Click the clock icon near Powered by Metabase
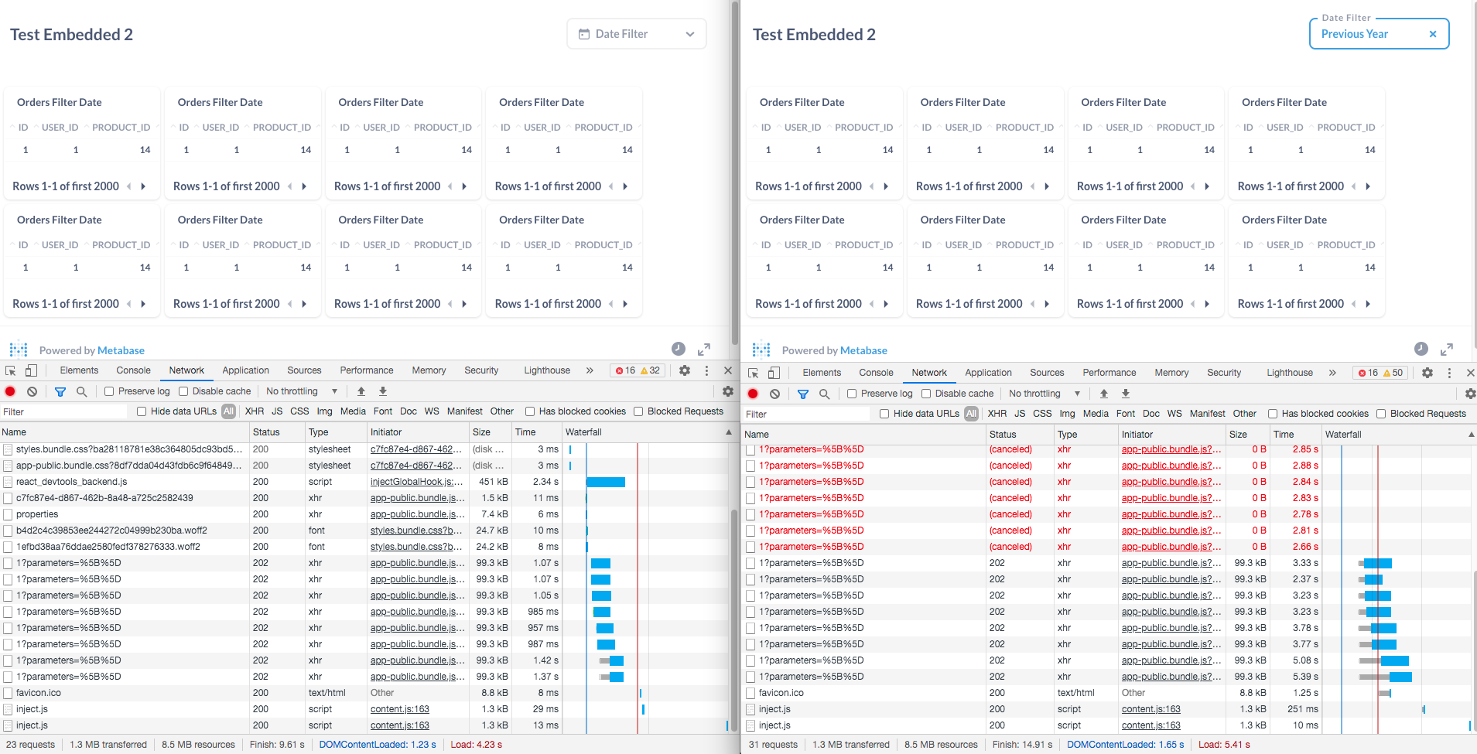1477x754 pixels. tap(680, 350)
